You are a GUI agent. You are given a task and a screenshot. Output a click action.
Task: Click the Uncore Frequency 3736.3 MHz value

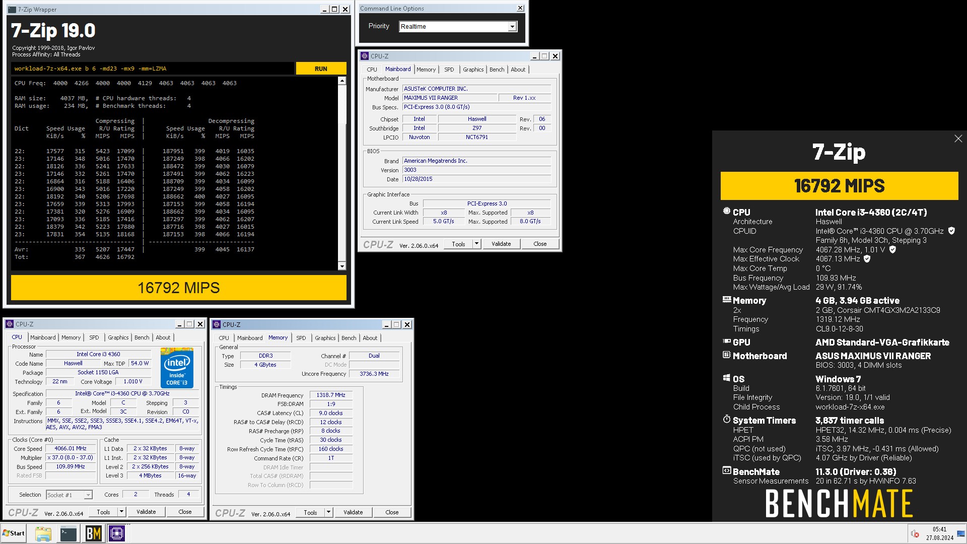374,374
